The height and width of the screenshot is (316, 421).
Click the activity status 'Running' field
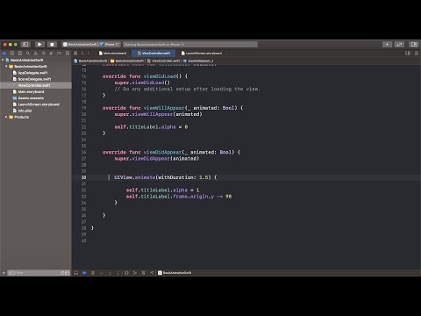click(x=190, y=45)
